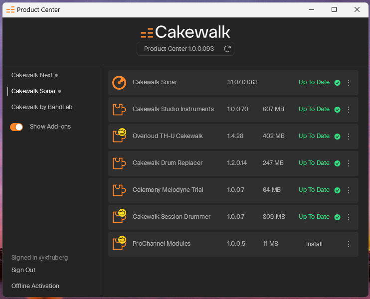
Task: Click the Cakewalk Drum Replacer puzzle icon
Action: pos(119,163)
